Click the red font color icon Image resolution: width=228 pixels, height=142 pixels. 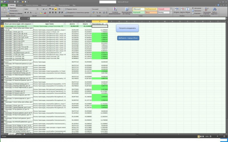(x=45, y=13)
